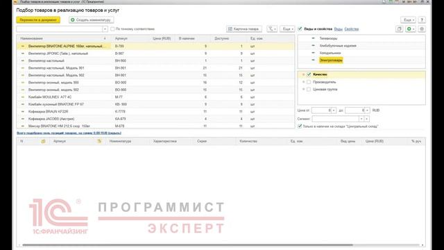This screenshot has height=250, width=444.
Task: Click 'Перенести в документ' yellow button
Action: (38, 20)
